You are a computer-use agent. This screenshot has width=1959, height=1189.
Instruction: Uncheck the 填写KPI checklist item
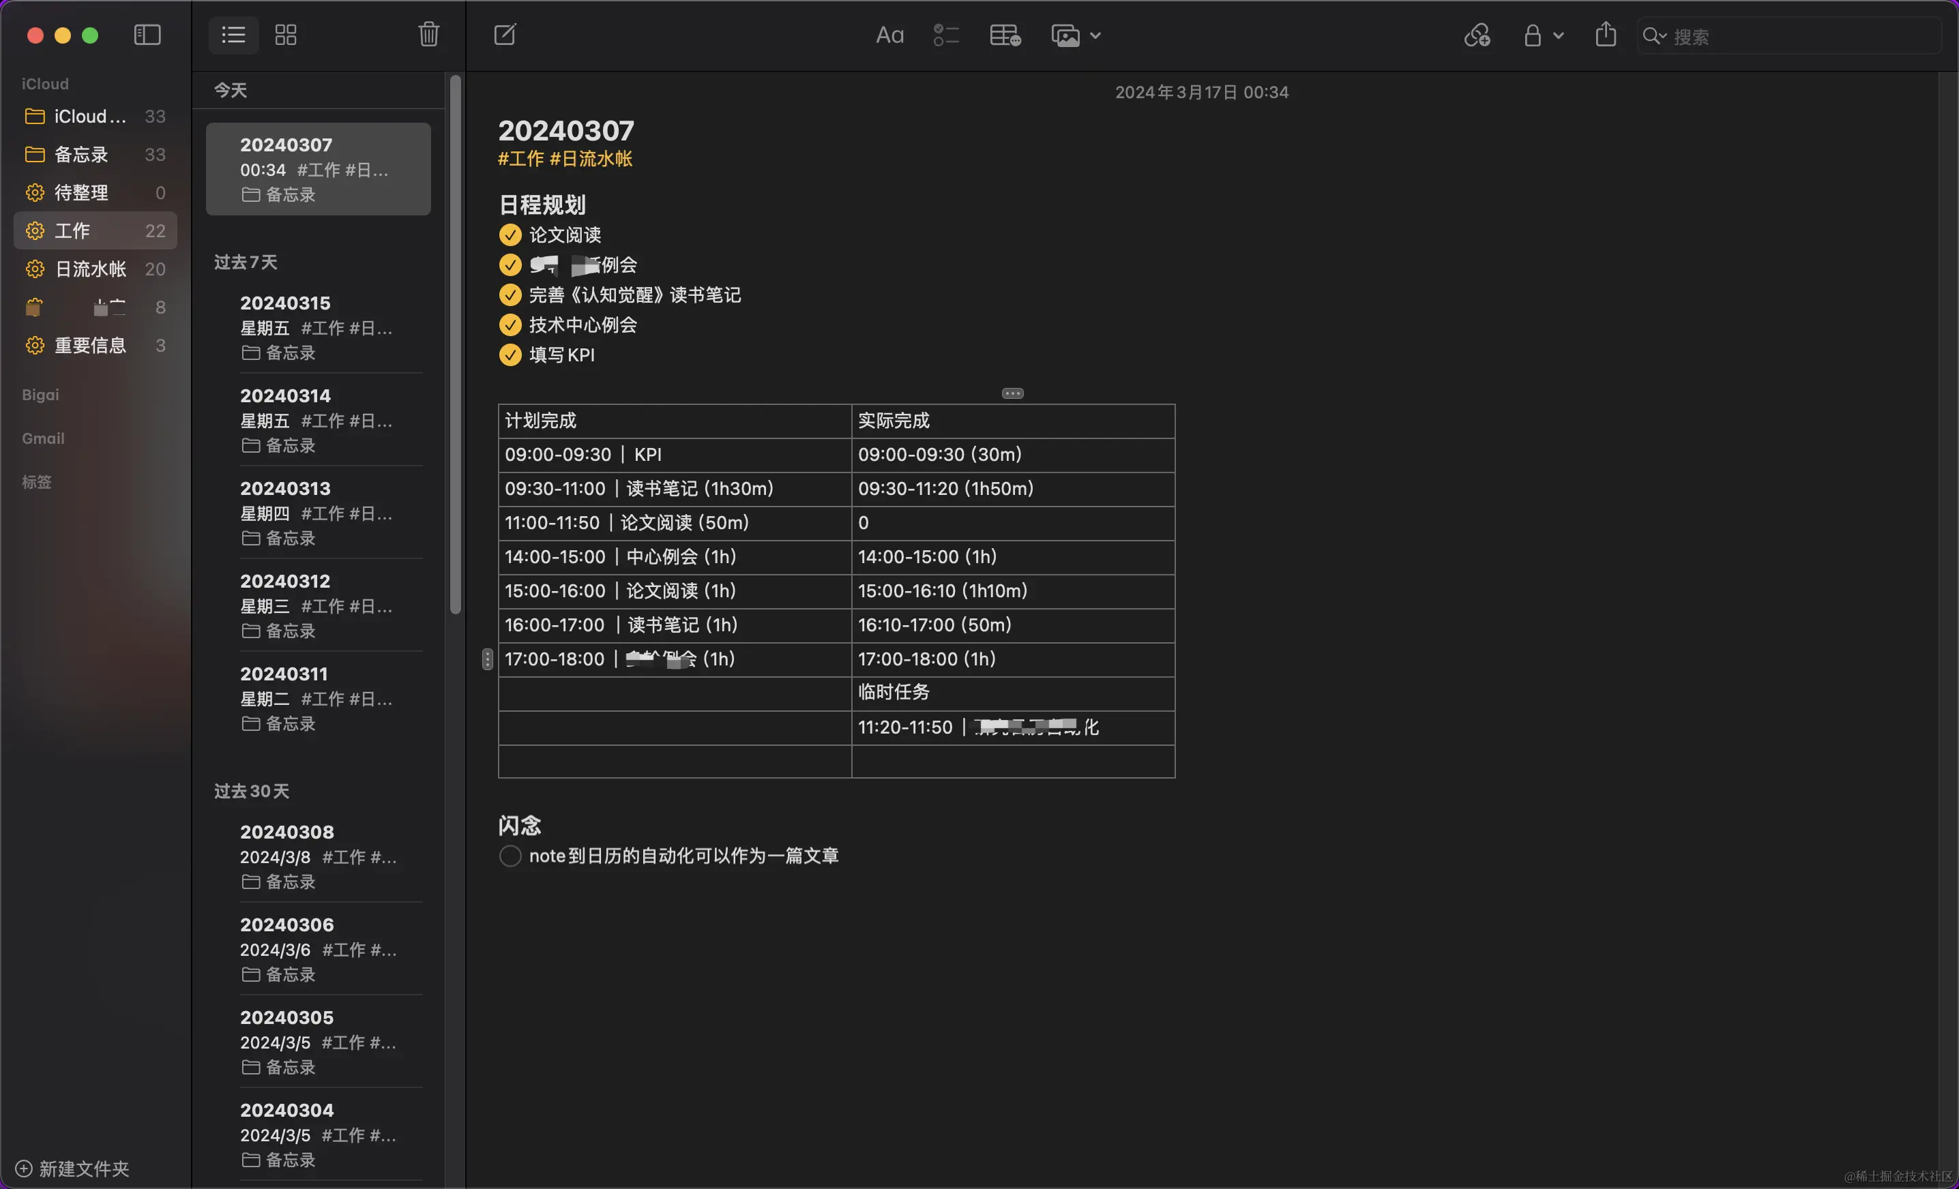click(x=510, y=355)
